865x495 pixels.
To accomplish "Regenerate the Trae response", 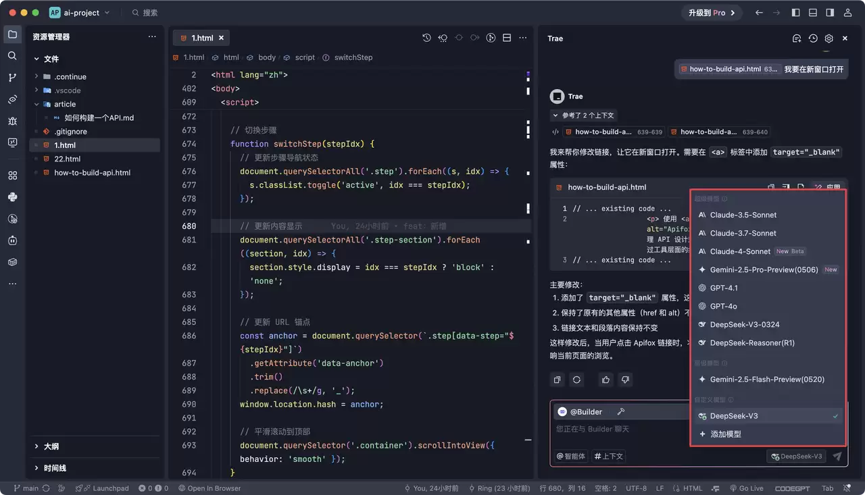I will point(576,380).
